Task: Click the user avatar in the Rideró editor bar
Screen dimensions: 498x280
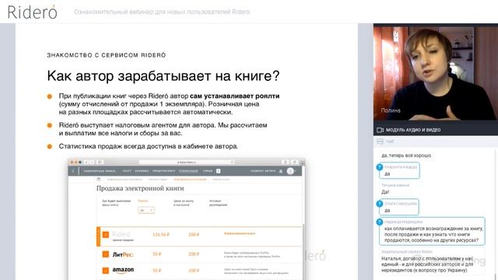Action: point(290,171)
